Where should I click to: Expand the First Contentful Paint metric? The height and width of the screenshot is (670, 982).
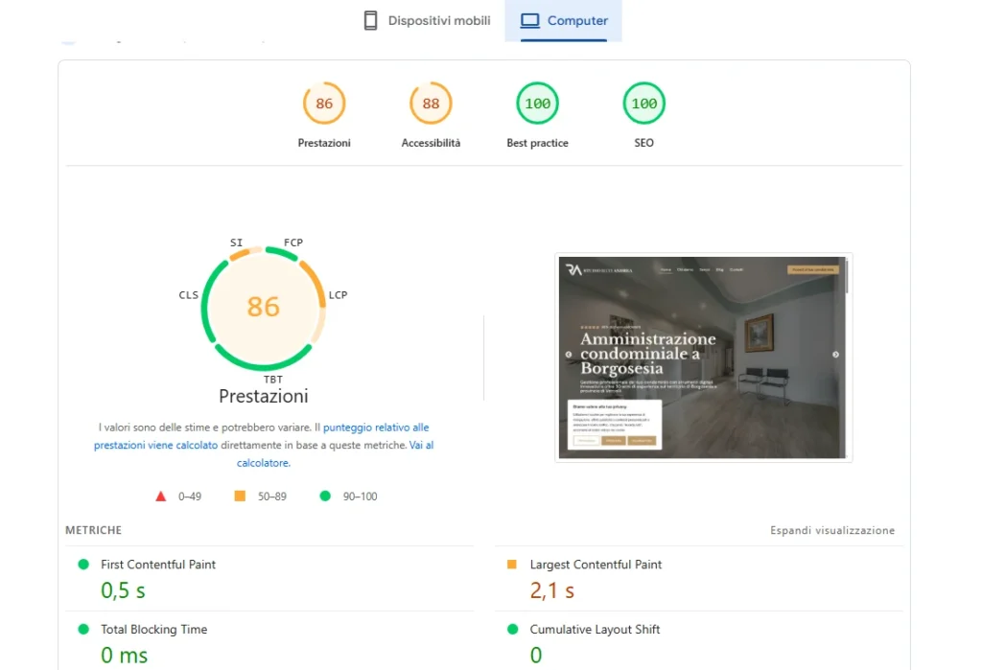(x=158, y=565)
